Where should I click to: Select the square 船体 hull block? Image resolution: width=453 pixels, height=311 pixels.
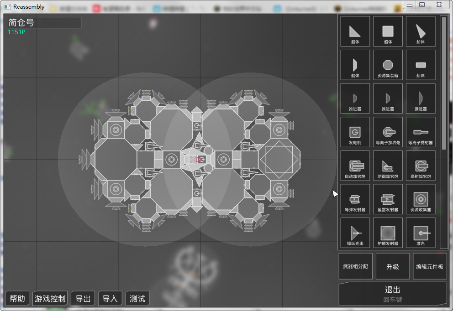pos(388,31)
